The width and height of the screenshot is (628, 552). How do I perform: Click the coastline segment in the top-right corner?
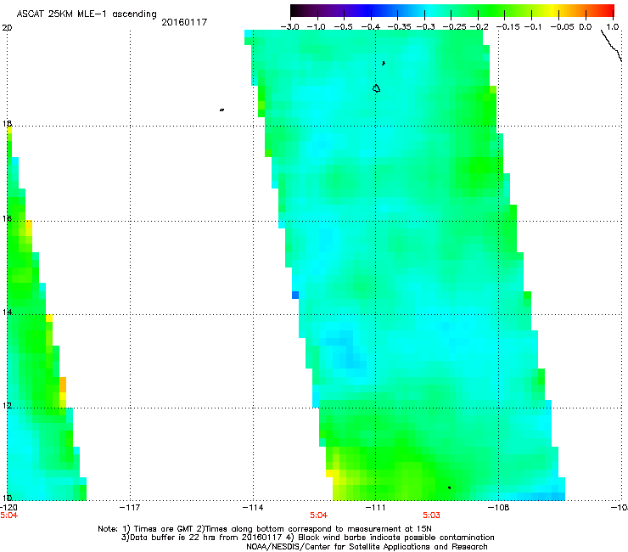click(x=611, y=45)
